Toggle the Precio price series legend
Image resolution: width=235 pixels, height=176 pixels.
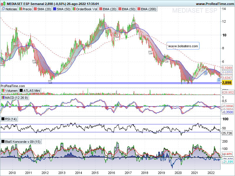[x=25, y=9]
